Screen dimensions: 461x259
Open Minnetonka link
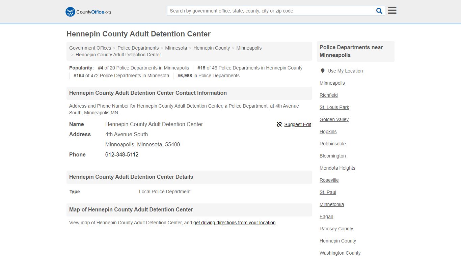coord(332,204)
